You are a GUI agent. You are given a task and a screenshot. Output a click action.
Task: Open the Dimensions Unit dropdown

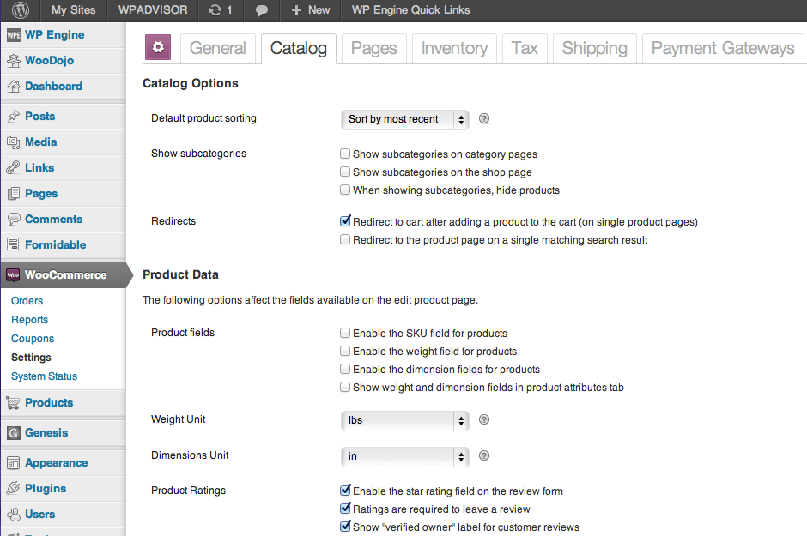pyautogui.click(x=404, y=456)
